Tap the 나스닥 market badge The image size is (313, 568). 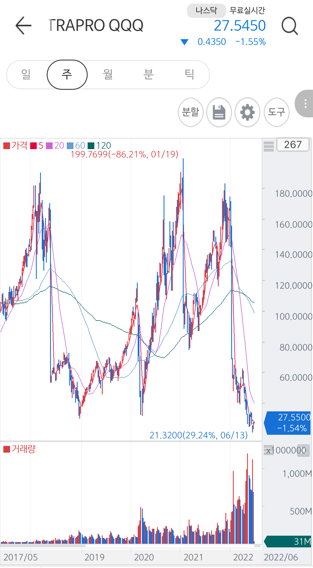pyautogui.click(x=206, y=11)
